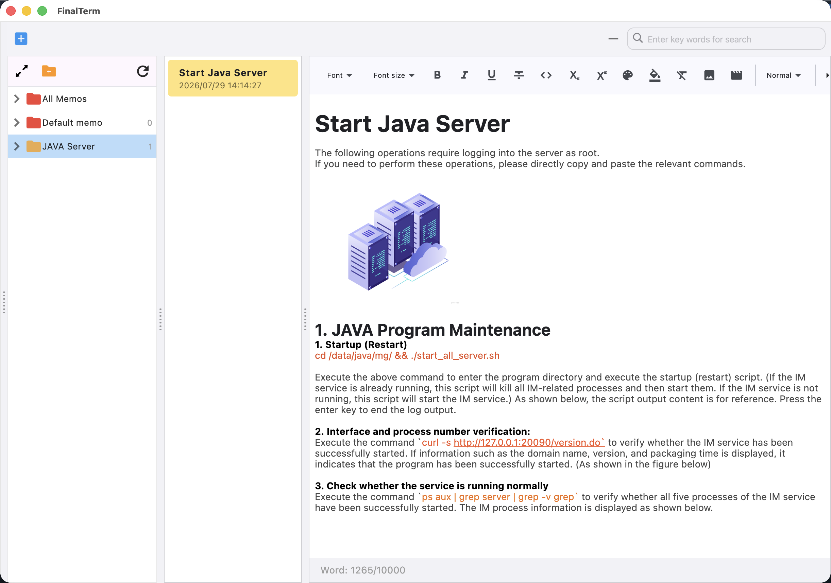Insert an image into the memo

coord(709,75)
